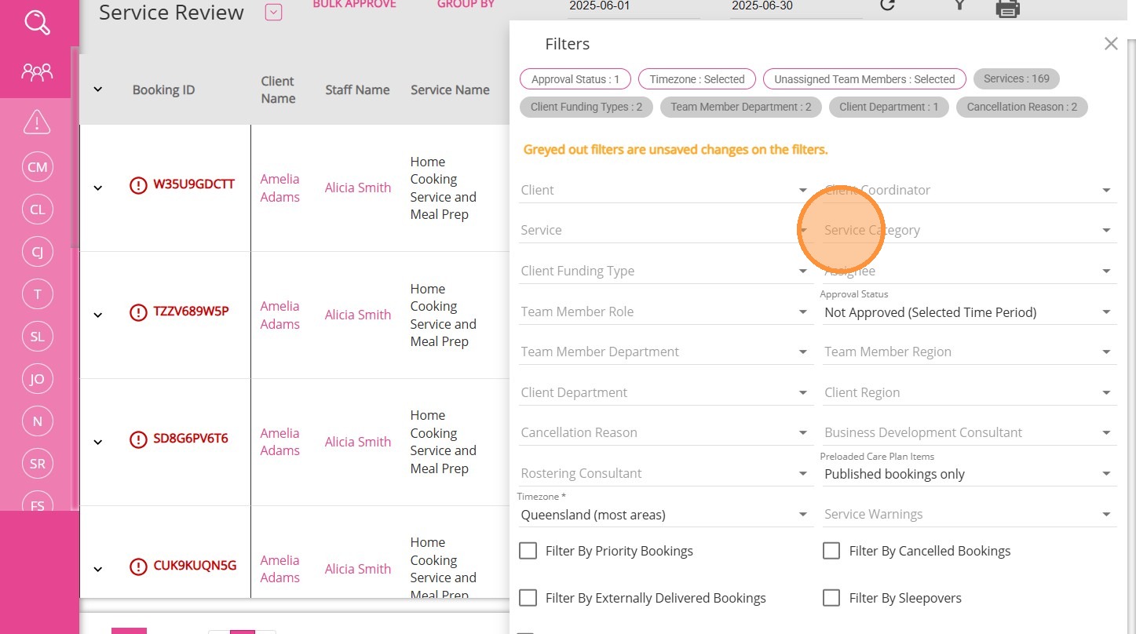Check Filter By Cancelled Bookings
Image resolution: width=1136 pixels, height=634 pixels.
click(831, 551)
